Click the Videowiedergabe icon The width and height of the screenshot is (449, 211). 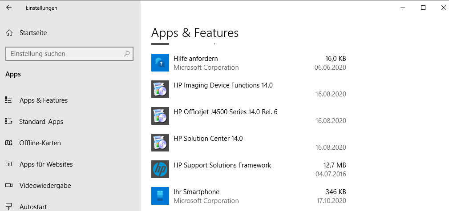pyautogui.click(x=9, y=186)
